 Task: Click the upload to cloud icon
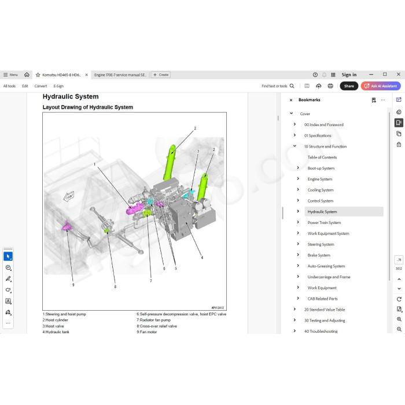coord(319,86)
